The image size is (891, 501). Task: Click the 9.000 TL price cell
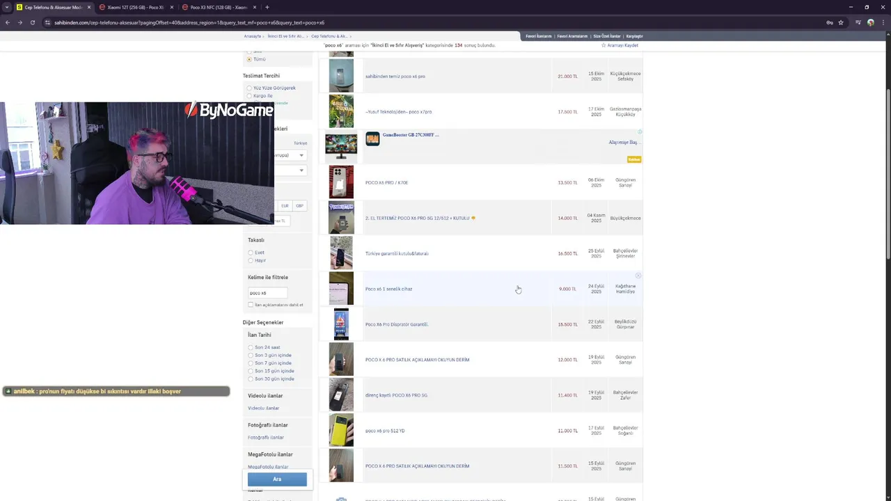567,289
